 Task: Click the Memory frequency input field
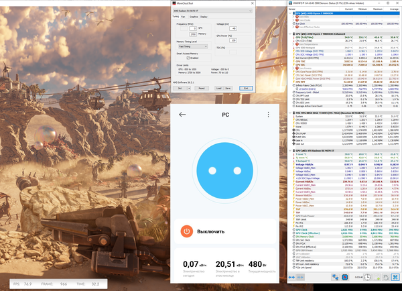coord(193,34)
